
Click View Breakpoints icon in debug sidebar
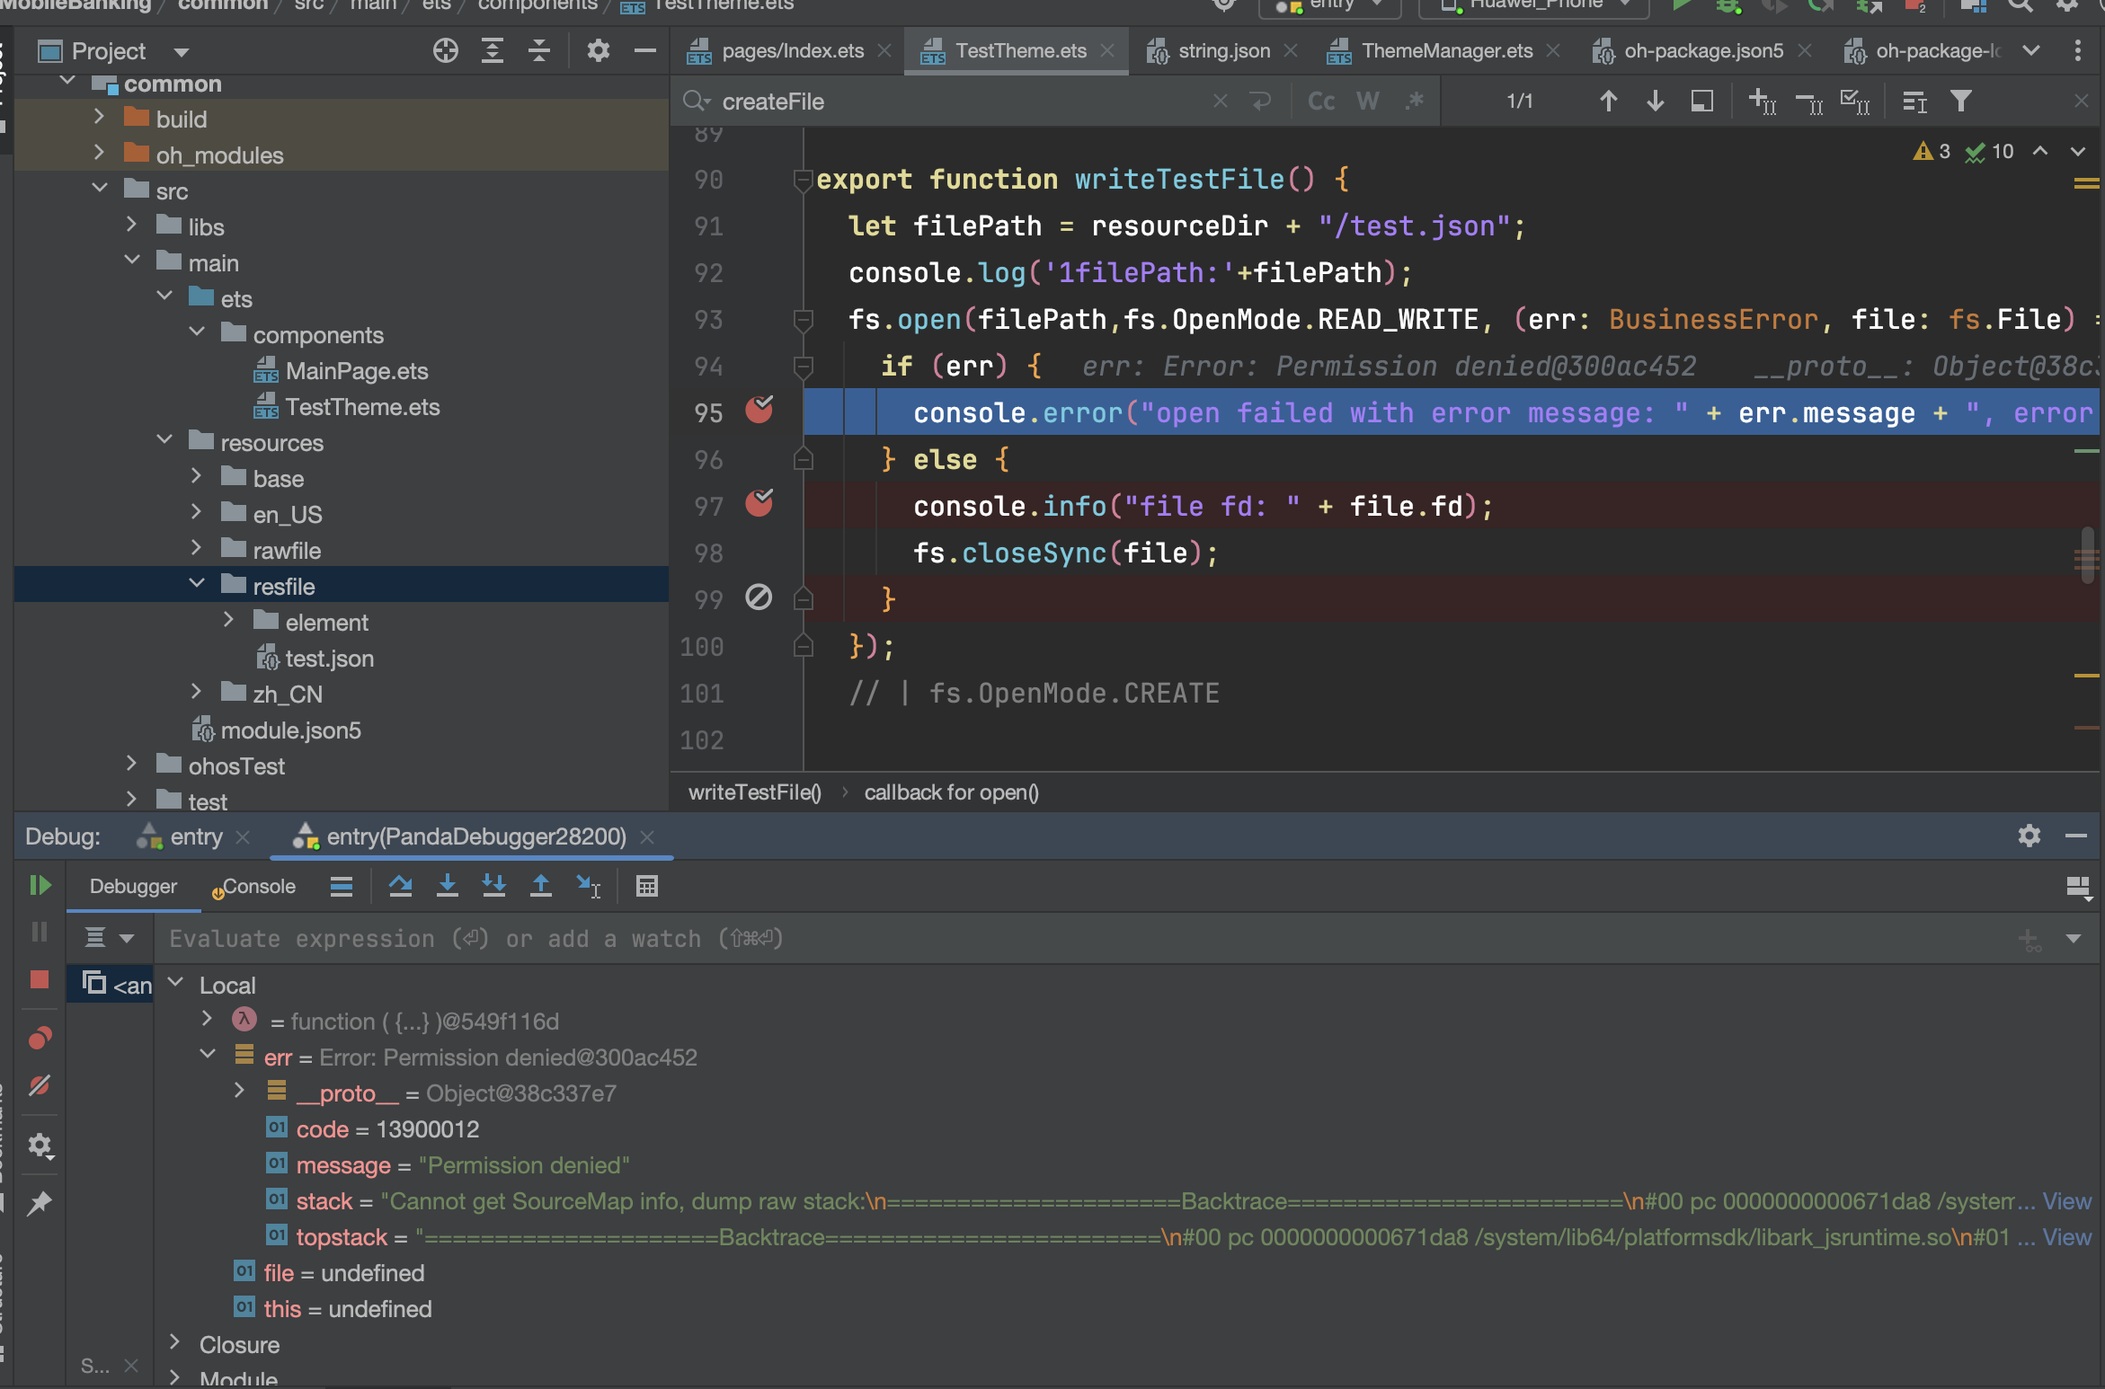(40, 1038)
